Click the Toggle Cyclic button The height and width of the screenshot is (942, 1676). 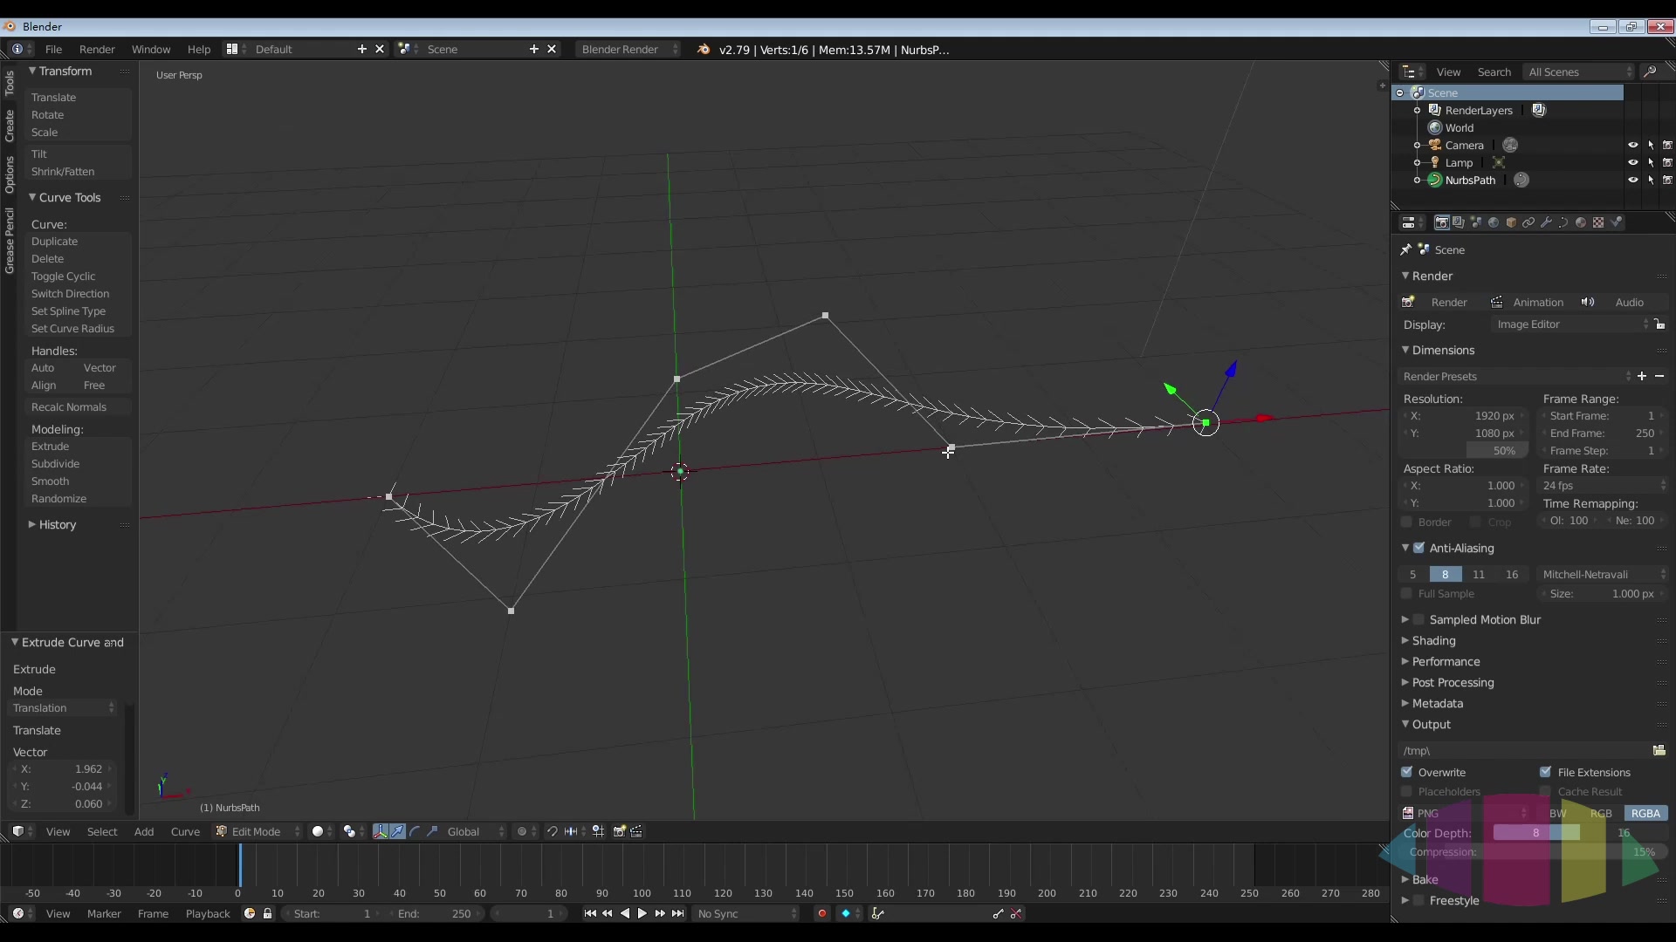click(x=63, y=276)
